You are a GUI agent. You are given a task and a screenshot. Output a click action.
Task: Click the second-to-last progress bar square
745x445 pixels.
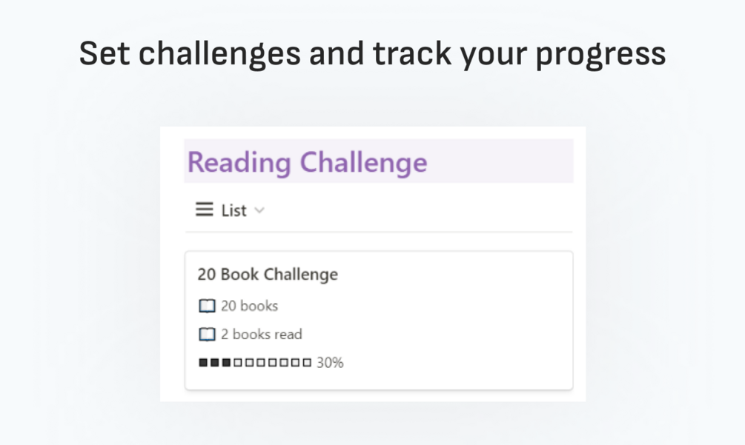pos(295,363)
